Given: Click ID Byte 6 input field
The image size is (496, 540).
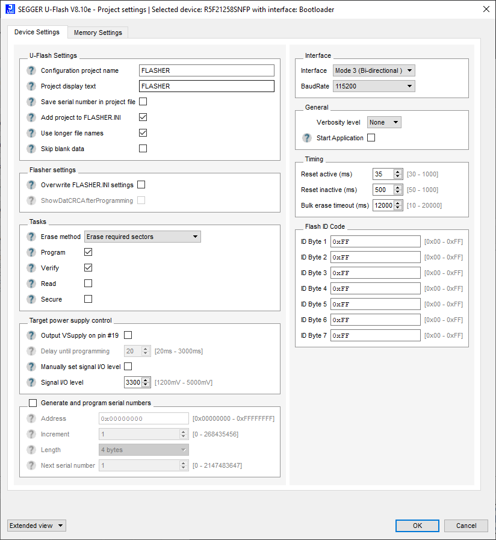Looking at the screenshot, I should click(x=376, y=320).
